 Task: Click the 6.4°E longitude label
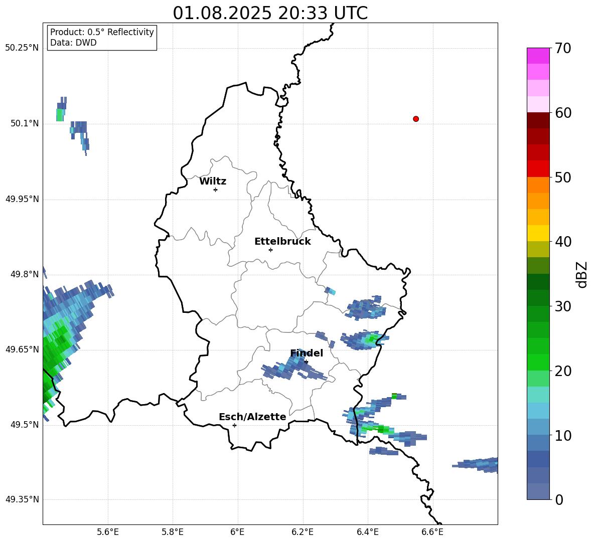(x=367, y=532)
